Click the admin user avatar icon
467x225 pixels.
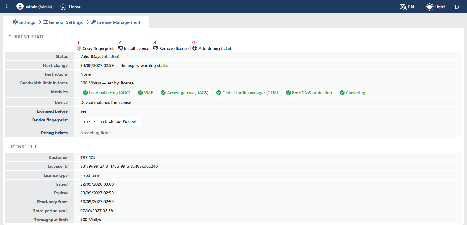pyautogui.click(x=20, y=6)
